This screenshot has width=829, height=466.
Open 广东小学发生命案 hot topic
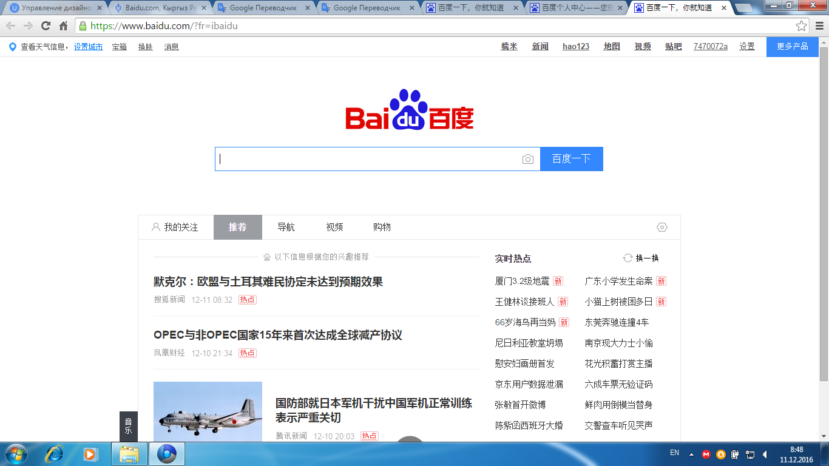619,281
